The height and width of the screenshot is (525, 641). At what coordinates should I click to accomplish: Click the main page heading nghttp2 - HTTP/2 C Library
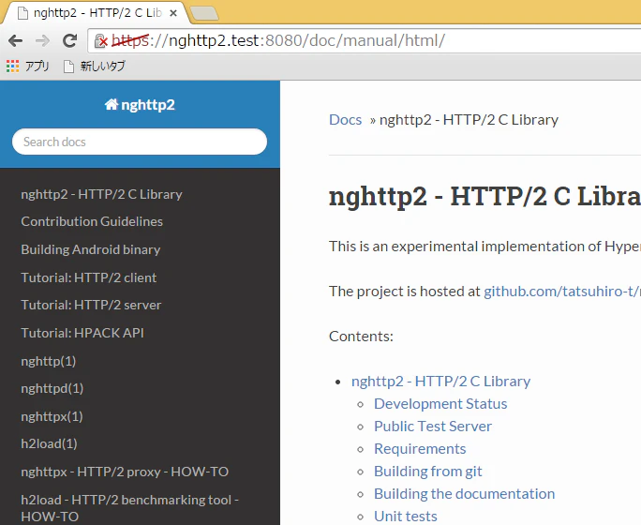[x=484, y=196]
